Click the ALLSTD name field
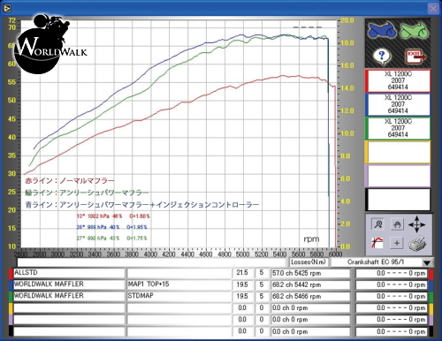 (x=69, y=273)
